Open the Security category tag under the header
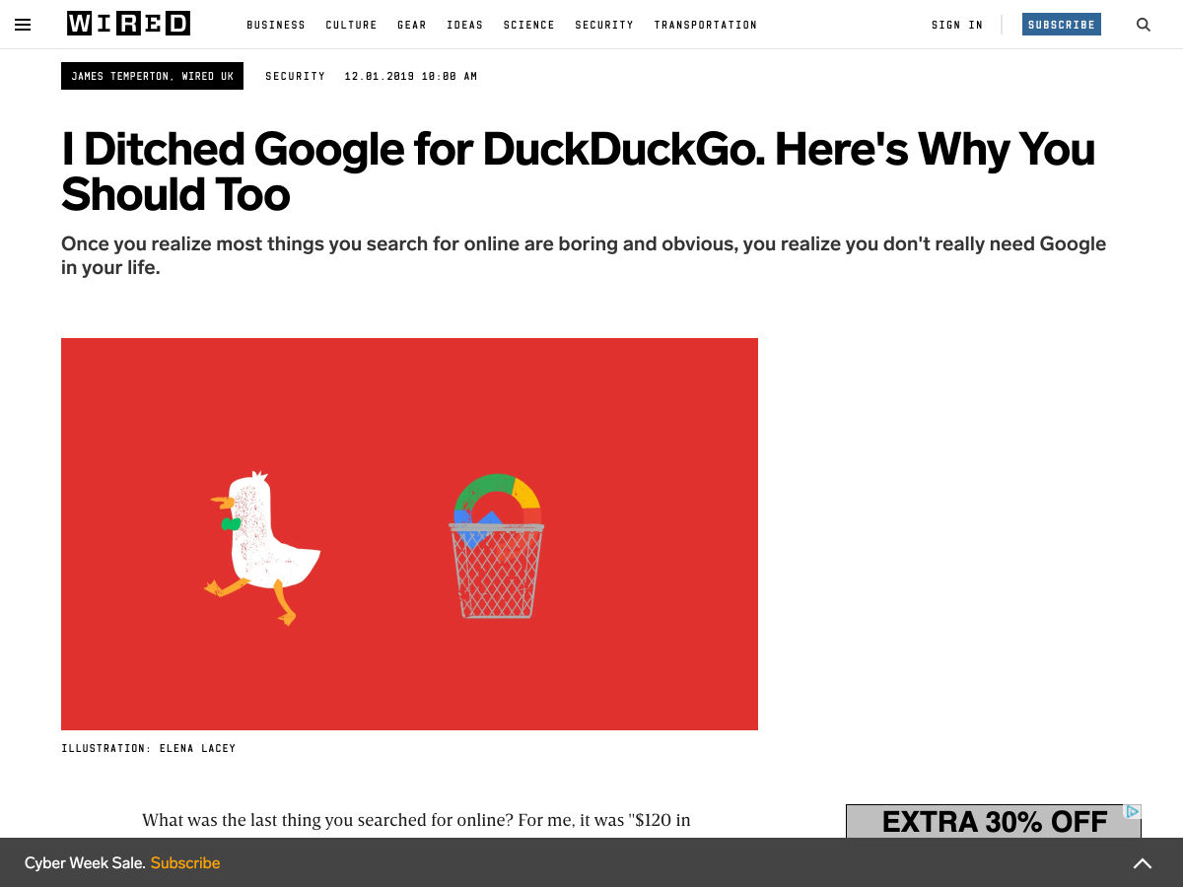 tap(295, 76)
